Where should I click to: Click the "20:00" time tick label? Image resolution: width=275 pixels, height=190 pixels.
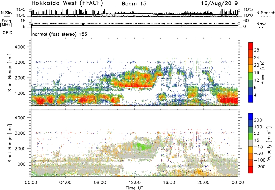(x=203, y=183)
